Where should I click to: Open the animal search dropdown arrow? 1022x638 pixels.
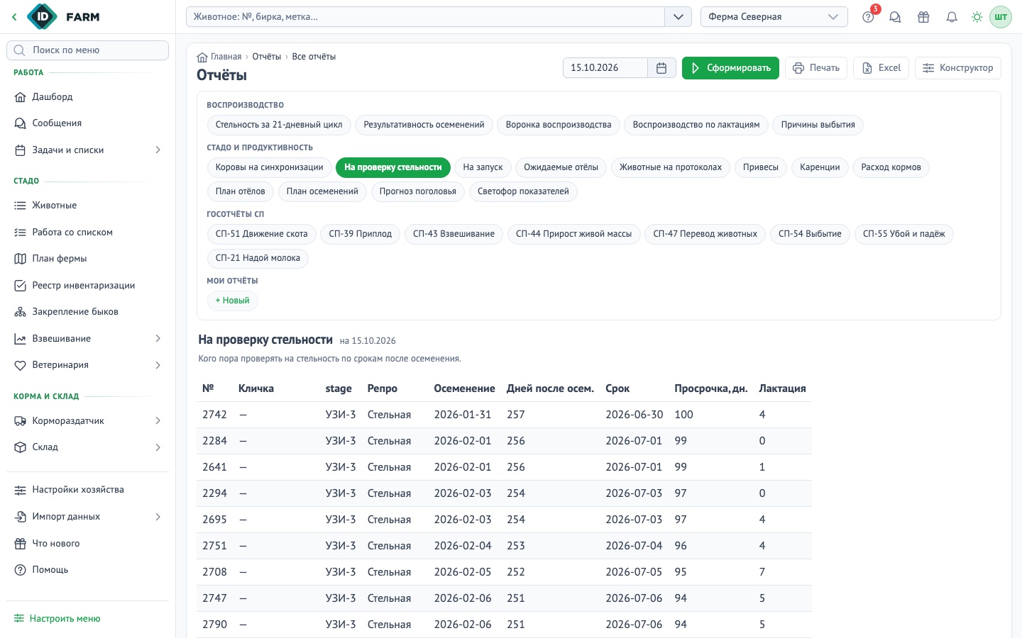coord(678,17)
